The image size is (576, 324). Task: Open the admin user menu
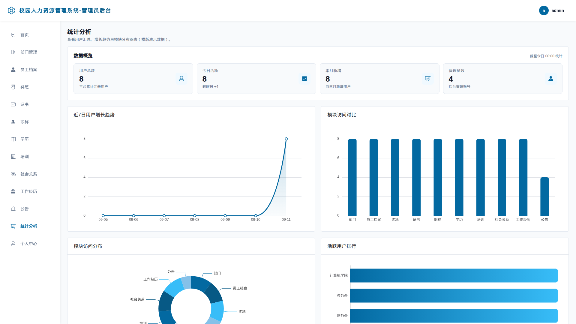pos(551,10)
